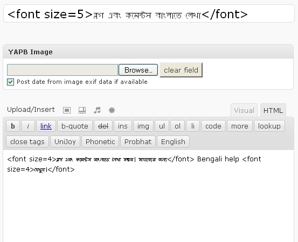The width and height of the screenshot is (298, 242).
Task: Click the post title input field
Action: 149,14
